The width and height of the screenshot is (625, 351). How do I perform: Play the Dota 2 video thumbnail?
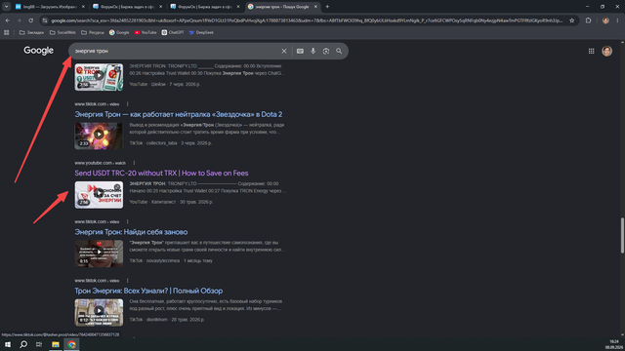pos(99,136)
